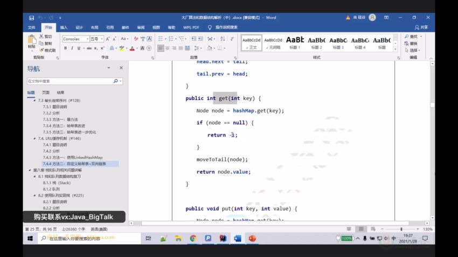Viewport: 458px width, 257px height.
Task: Click Distributed alignment icon
Action: (x=188, y=48)
